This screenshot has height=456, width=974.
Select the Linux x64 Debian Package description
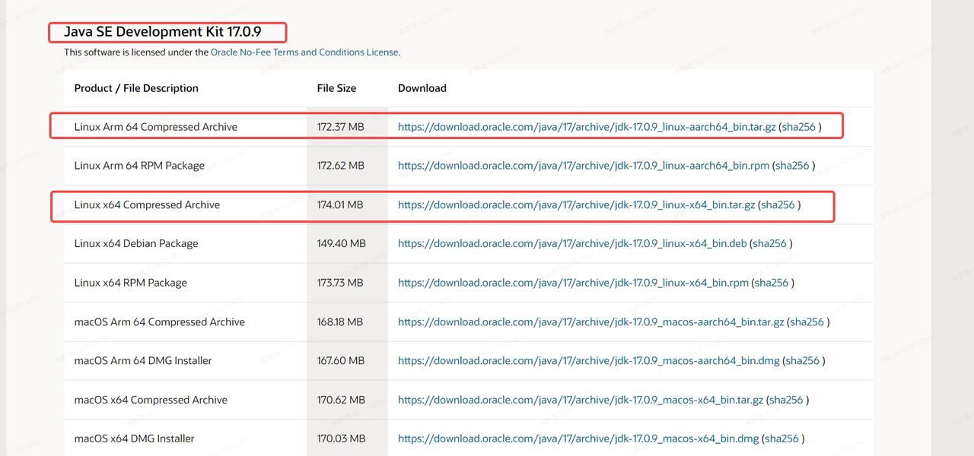[x=136, y=244]
